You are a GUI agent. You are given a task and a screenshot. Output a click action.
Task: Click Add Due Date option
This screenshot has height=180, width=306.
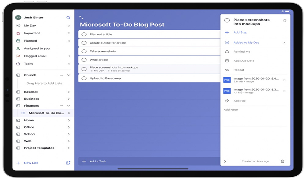244,61
